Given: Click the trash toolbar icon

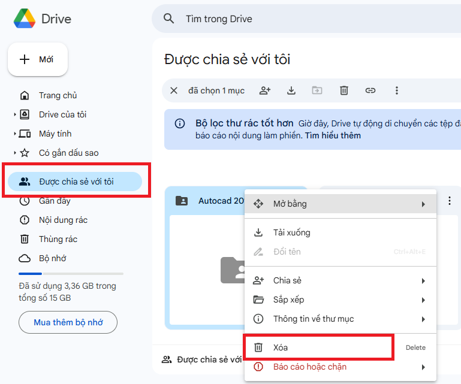Looking at the screenshot, I should 344,90.
